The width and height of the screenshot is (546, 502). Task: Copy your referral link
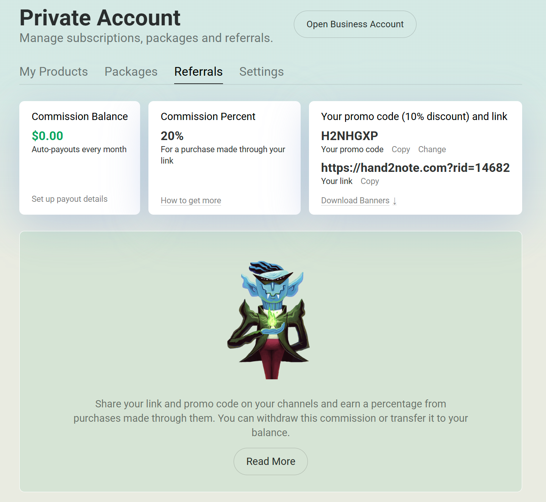coord(370,181)
